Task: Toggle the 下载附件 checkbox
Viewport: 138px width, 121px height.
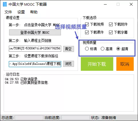Action: 111,25
